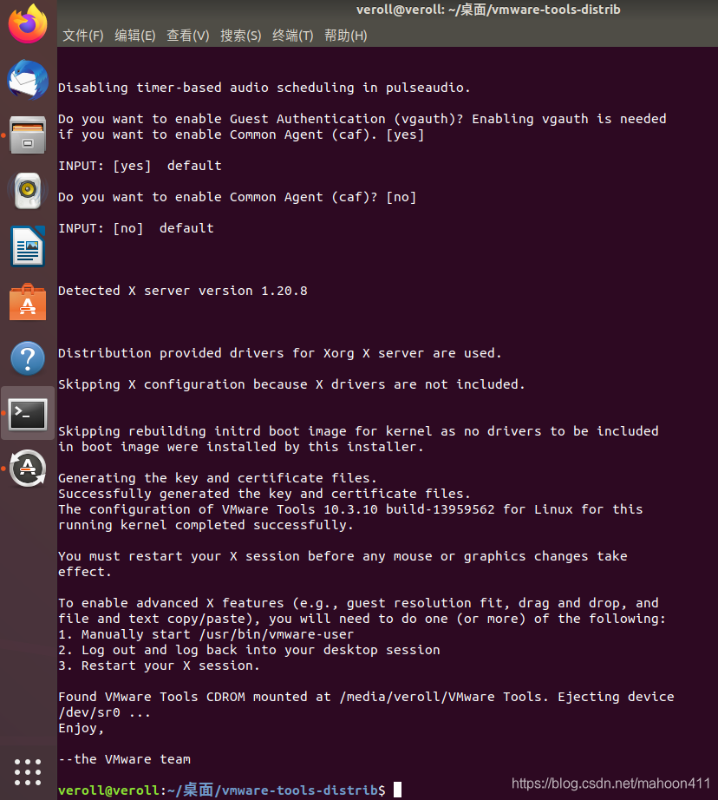718x800 pixels.
Task: Click the 'INPUT: [yes] default' line
Action: click(x=140, y=166)
